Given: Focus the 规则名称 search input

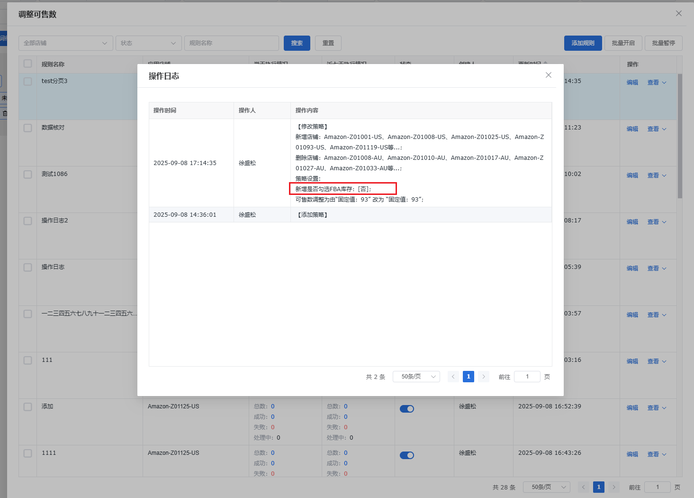Looking at the screenshot, I should pos(232,43).
